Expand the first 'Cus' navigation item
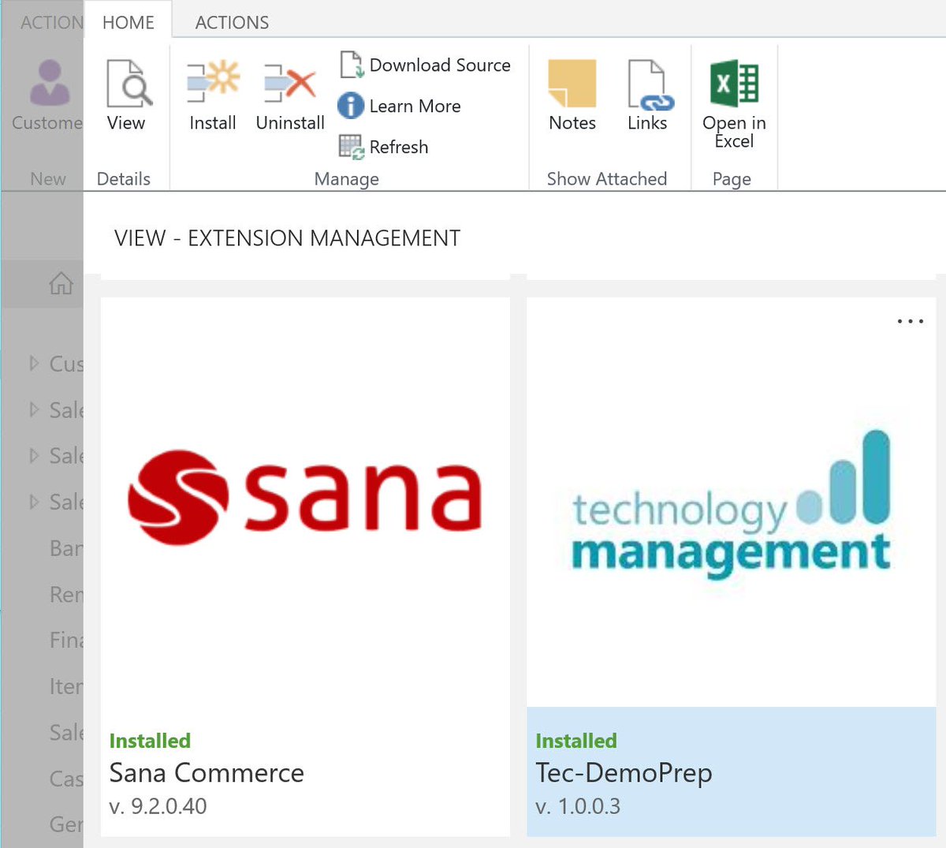The width and height of the screenshot is (946, 848). [34, 363]
